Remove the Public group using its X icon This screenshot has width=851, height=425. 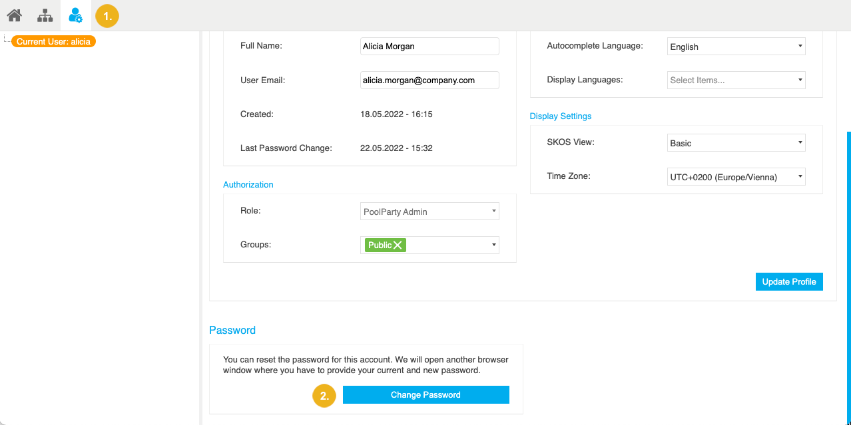[x=398, y=245]
